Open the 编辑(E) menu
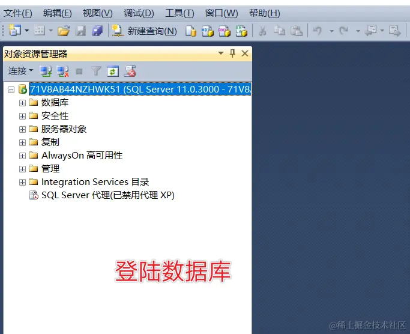Viewport: 410px width, 334px height. click(57, 13)
